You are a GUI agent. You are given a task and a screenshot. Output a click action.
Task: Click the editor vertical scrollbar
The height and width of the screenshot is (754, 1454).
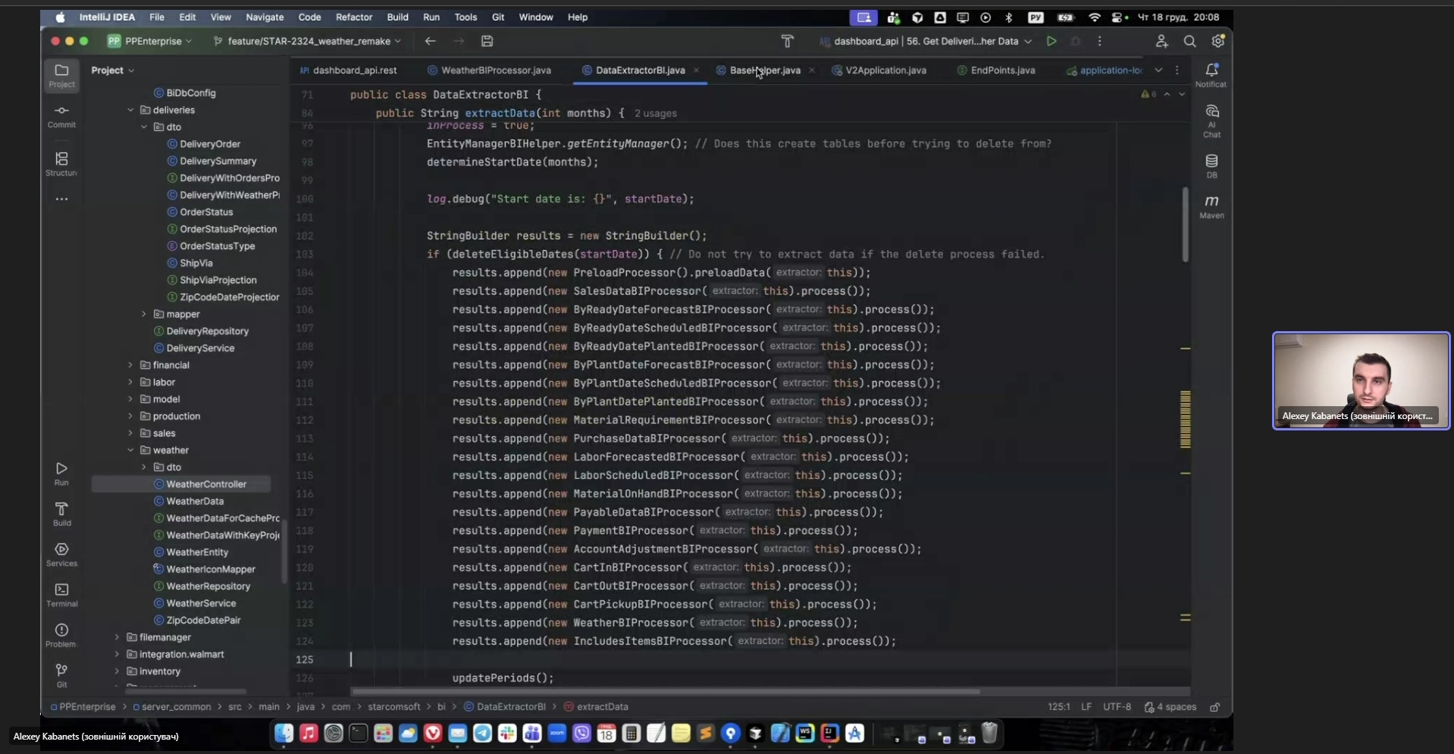[x=1185, y=224]
